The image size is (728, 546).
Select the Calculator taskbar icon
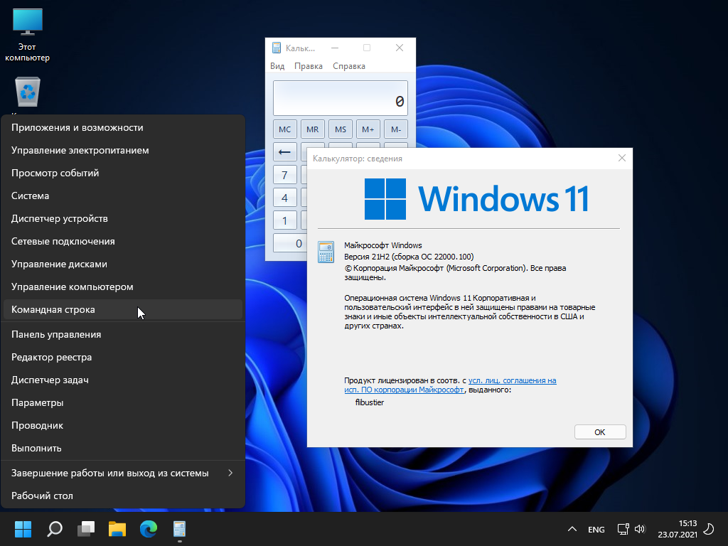tap(179, 529)
